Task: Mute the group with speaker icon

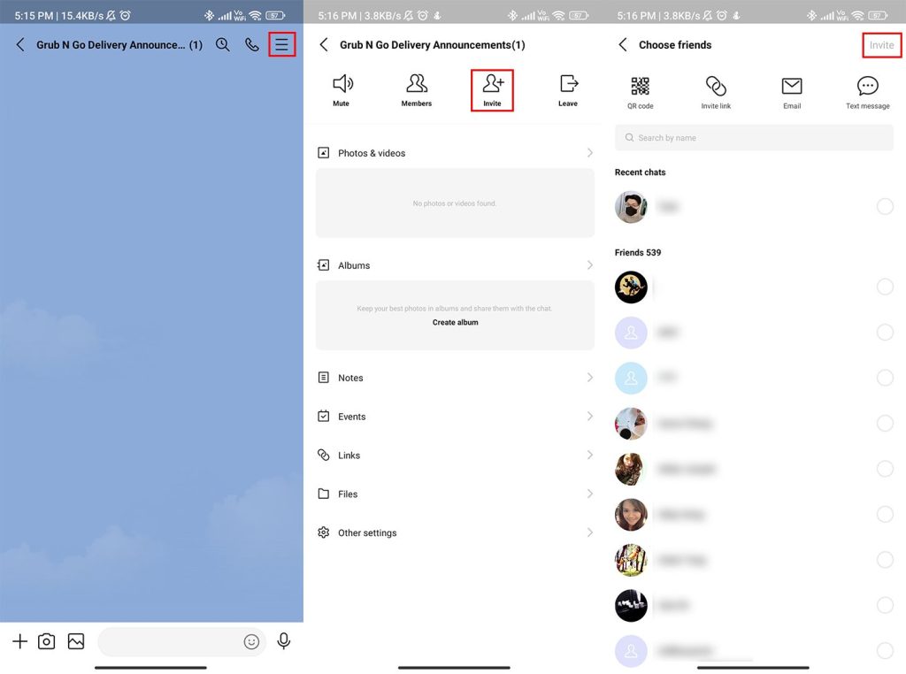Action: pyautogui.click(x=342, y=90)
